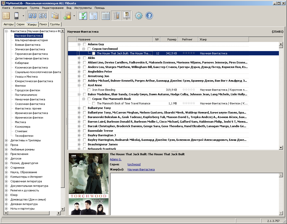This screenshot has height=224, width=287.
Task: Click the send to device icon
Action: point(16,16)
